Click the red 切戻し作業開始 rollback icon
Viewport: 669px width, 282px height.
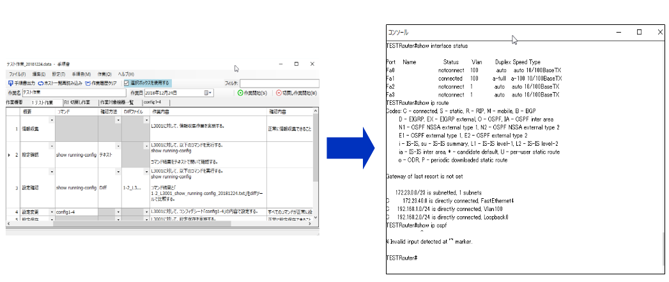point(278,93)
